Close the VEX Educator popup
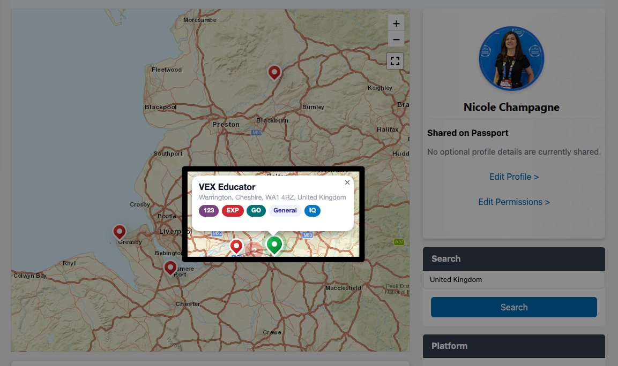This screenshot has width=618, height=366. click(347, 182)
